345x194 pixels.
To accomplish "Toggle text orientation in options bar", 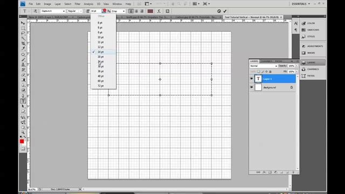I will (35, 11).
